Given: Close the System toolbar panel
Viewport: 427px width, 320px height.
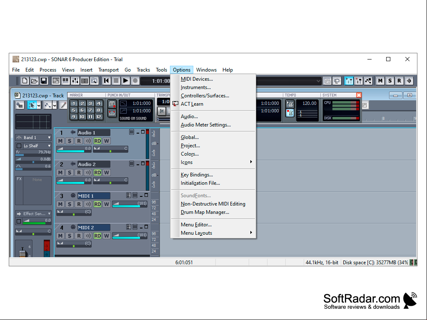Looking at the screenshot, I should click(x=359, y=95).
